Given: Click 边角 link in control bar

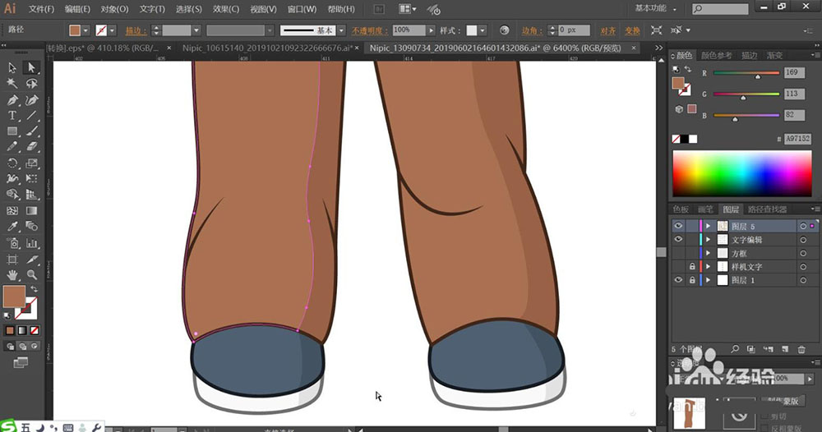Looking at the screenshot, I should [530, 31].
